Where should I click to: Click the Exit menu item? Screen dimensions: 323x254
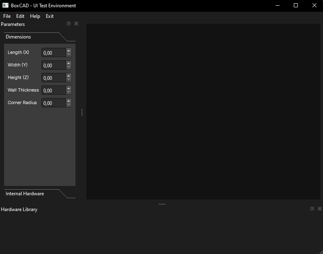click(50, 16)
